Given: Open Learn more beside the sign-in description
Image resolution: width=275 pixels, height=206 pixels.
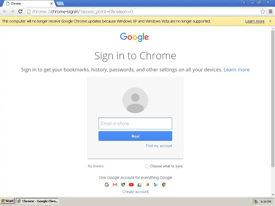Looking at the screenshot, I should pos(237,69).
